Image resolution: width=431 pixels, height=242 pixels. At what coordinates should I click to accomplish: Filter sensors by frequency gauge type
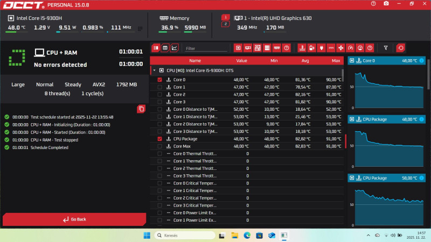351,48
